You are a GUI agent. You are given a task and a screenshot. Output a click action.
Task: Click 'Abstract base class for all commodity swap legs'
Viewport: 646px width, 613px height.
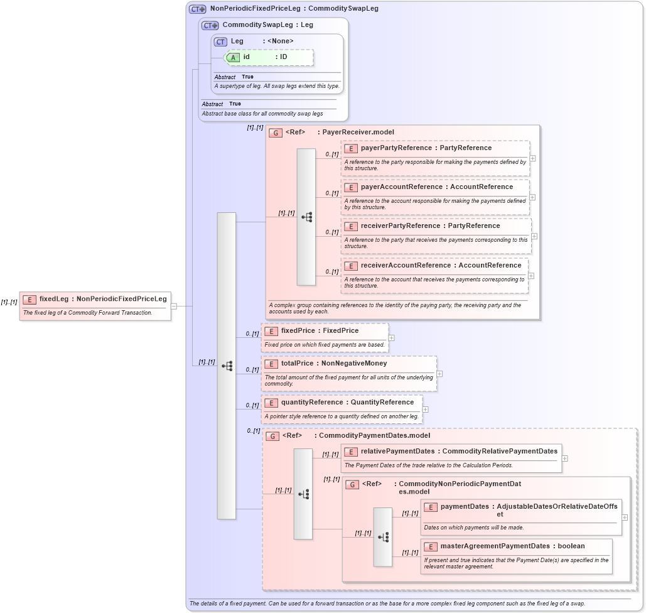pos(262,114)
